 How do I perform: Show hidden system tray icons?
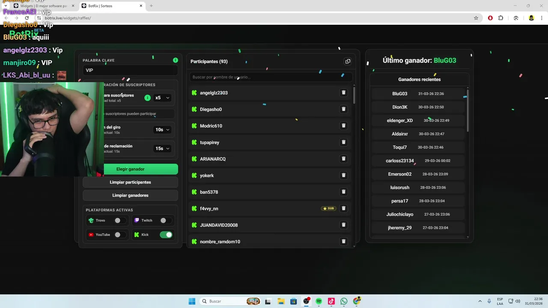[x=480, y=301]
